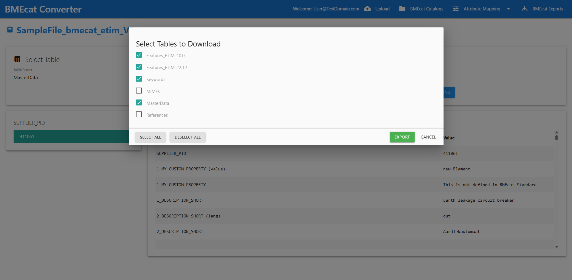Open Attribute Mapping menu

(482, 9)
